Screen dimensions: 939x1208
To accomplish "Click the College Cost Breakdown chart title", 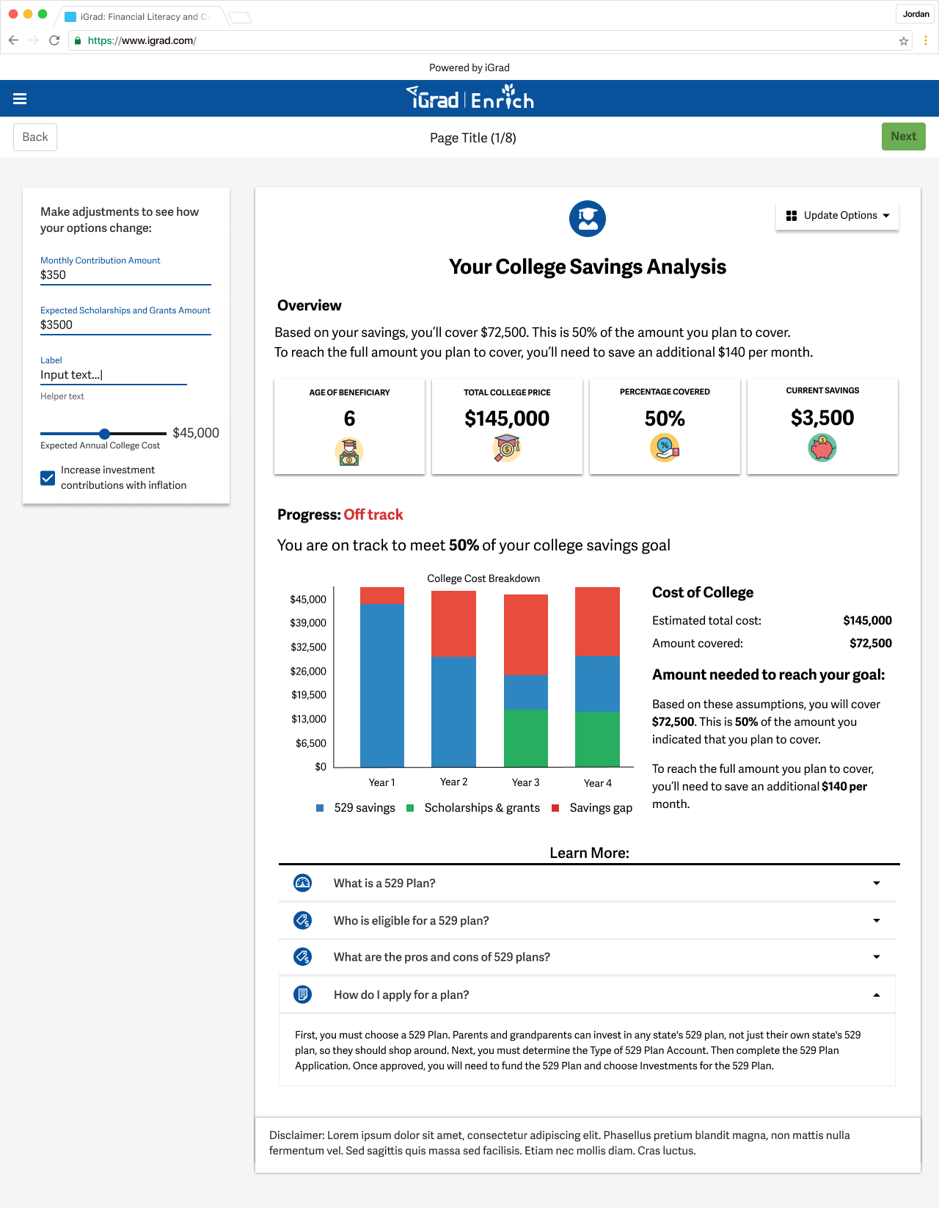I will (x=483, y=578).
